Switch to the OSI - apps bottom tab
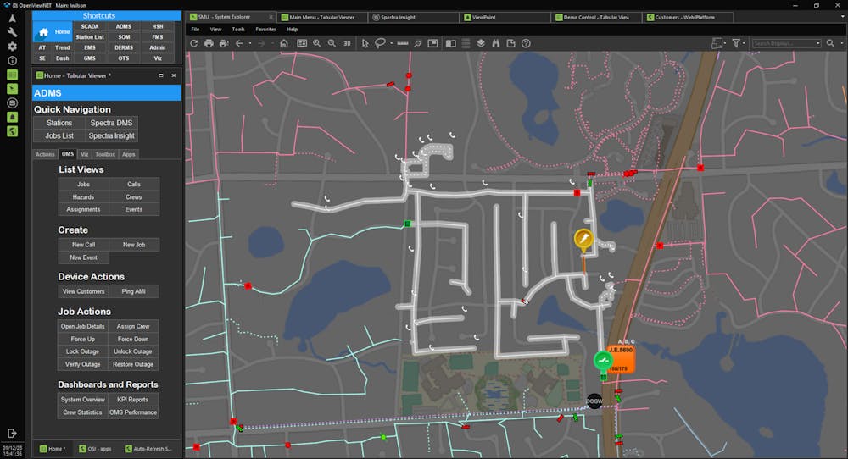The image size is (848, 459). click(x=95, y=449)
